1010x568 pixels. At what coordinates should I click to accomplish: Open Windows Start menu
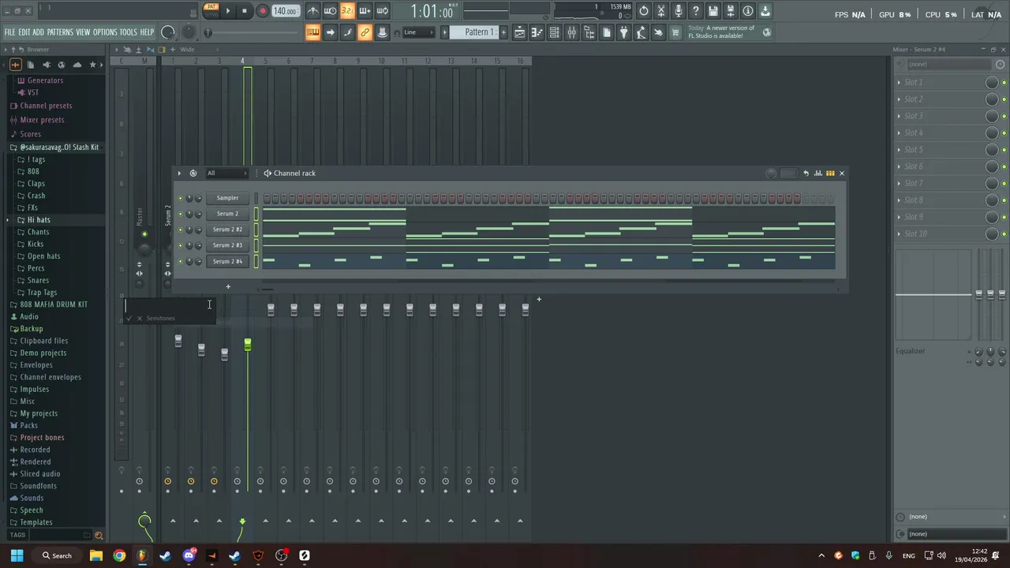tap(17, 555)
